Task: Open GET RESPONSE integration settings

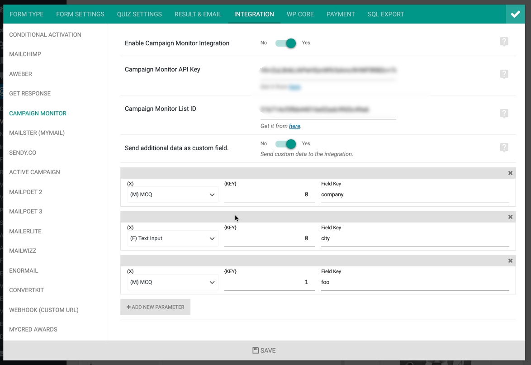Action: [30, 94]
